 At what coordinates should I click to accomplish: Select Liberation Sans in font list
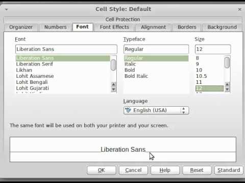click(63, 58)
